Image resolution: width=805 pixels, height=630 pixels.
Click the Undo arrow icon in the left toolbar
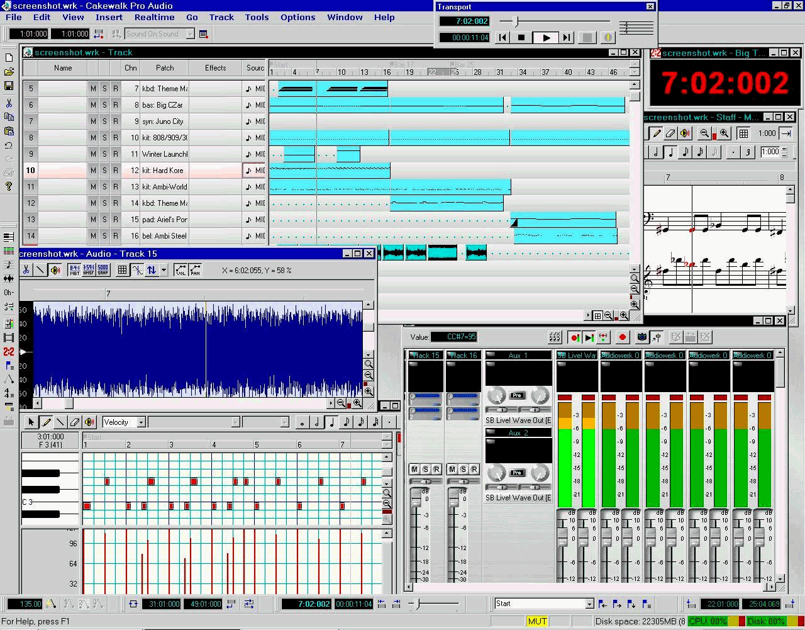coord(9,145)
